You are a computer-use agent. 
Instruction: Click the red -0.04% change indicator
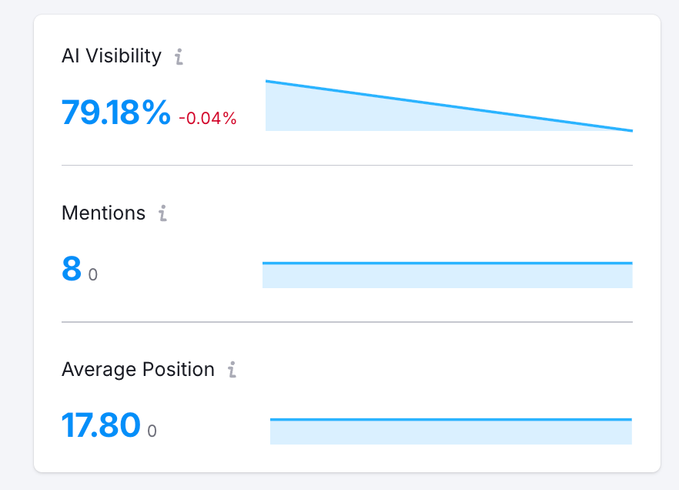pyautogui.click(x=208, y=119)
